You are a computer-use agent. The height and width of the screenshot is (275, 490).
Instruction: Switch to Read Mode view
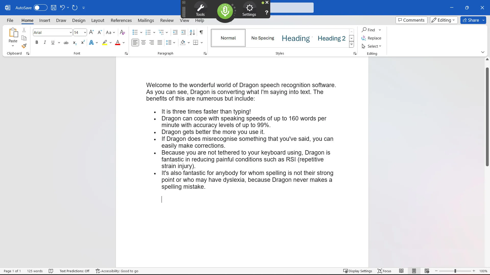(401, 271)
